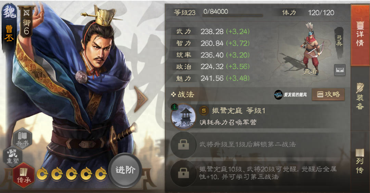Screen dimensions: 370x193
Task: Tap the fifth gold dragon star
Action: pyautogui.click(x=101, y=174)
